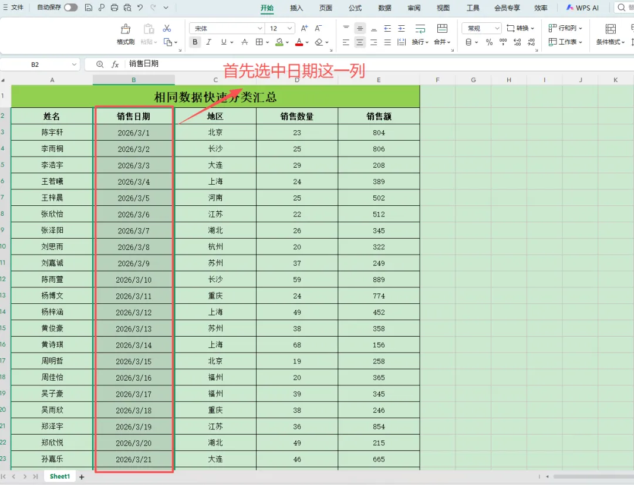Cut selection with the scissors icon
Screen dimensions: 634x485
click(167, 28)
